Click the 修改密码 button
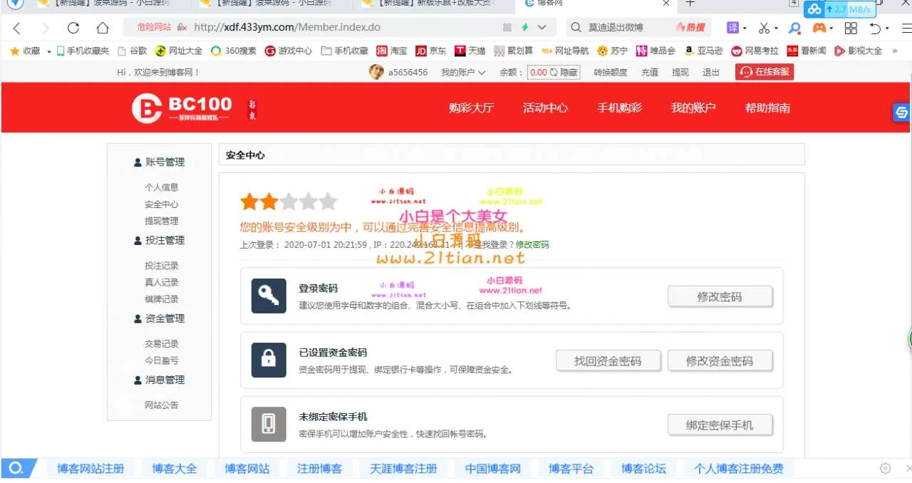 (x=720, y=297)
